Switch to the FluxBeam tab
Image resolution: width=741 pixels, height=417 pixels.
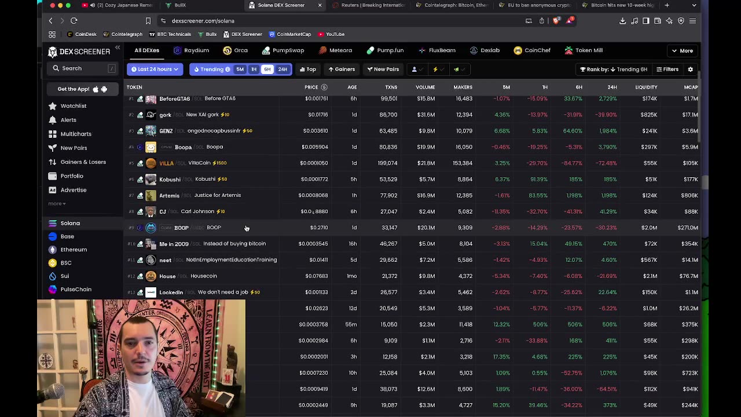436,50
